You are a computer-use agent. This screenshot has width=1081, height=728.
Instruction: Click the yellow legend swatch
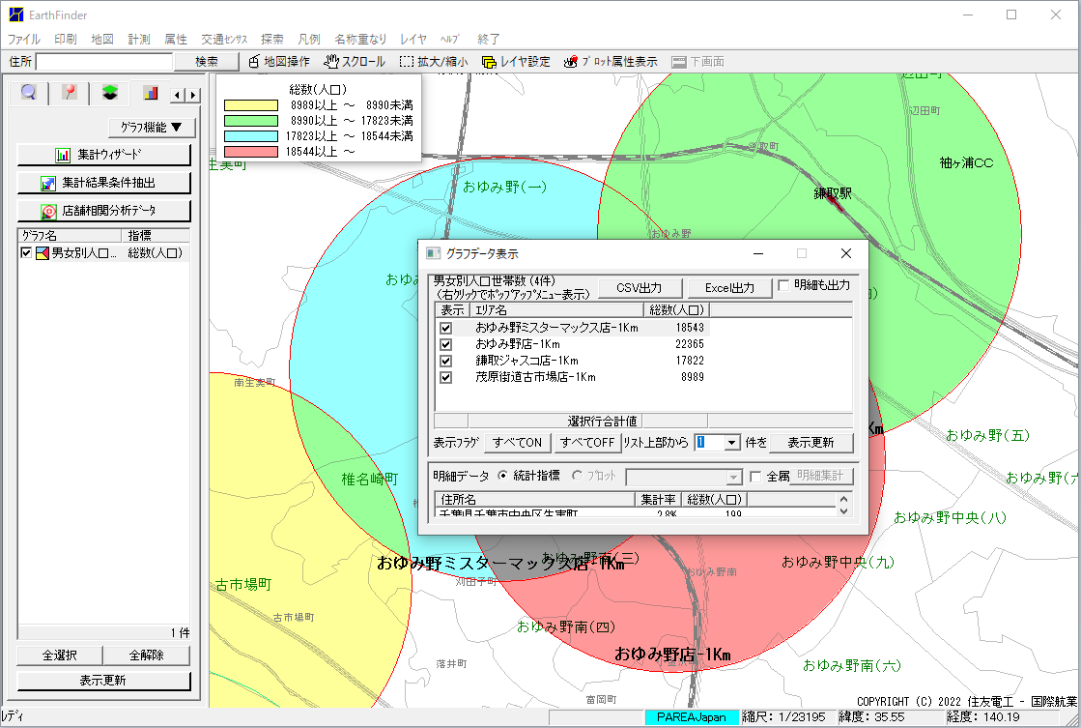pyautogui.click(x=251, y=105)
